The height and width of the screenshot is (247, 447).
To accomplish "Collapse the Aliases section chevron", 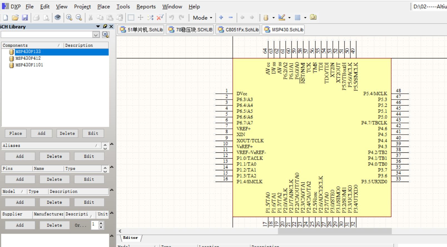I will pyautogui.click(x=112, y=144).
